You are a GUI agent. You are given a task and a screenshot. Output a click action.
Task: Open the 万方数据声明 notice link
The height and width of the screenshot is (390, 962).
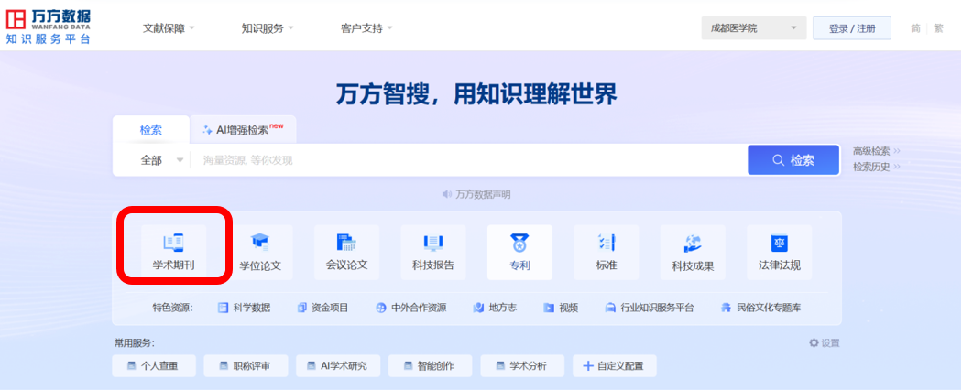(483, 194)
